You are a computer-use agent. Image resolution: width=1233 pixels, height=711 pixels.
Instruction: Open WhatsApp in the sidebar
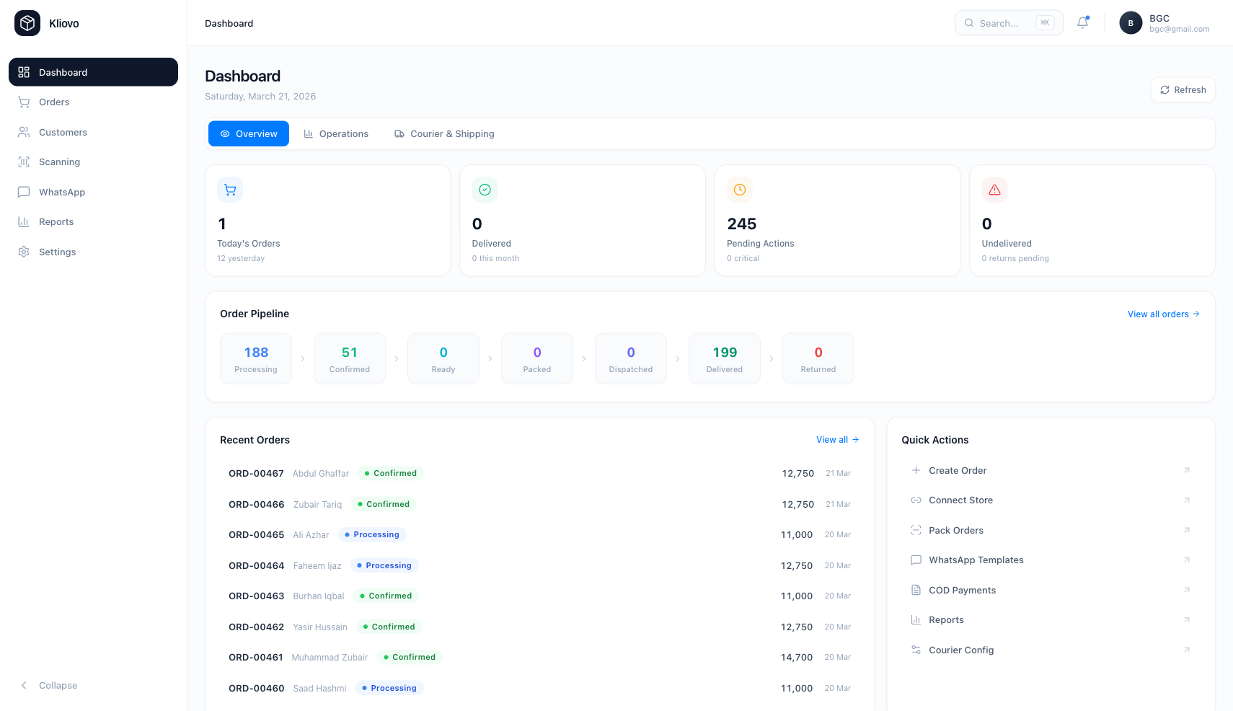point(61,193)
